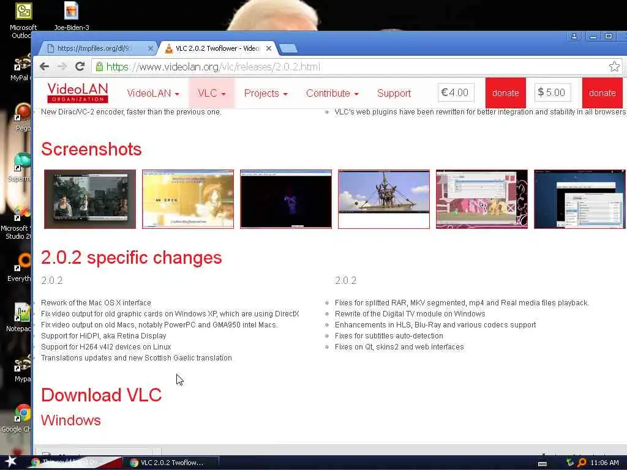This screenshot has height=470, width=627.
Task: Click donate button next to dollar amount
Action: 603,93
